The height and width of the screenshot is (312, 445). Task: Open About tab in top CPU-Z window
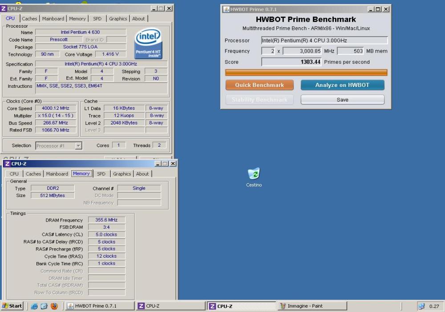138,19
